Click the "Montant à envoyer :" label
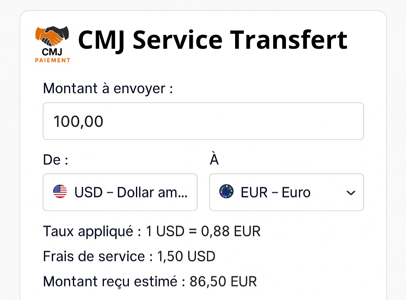This screenshot has width=406, height=300. click(x=108, y=88)
